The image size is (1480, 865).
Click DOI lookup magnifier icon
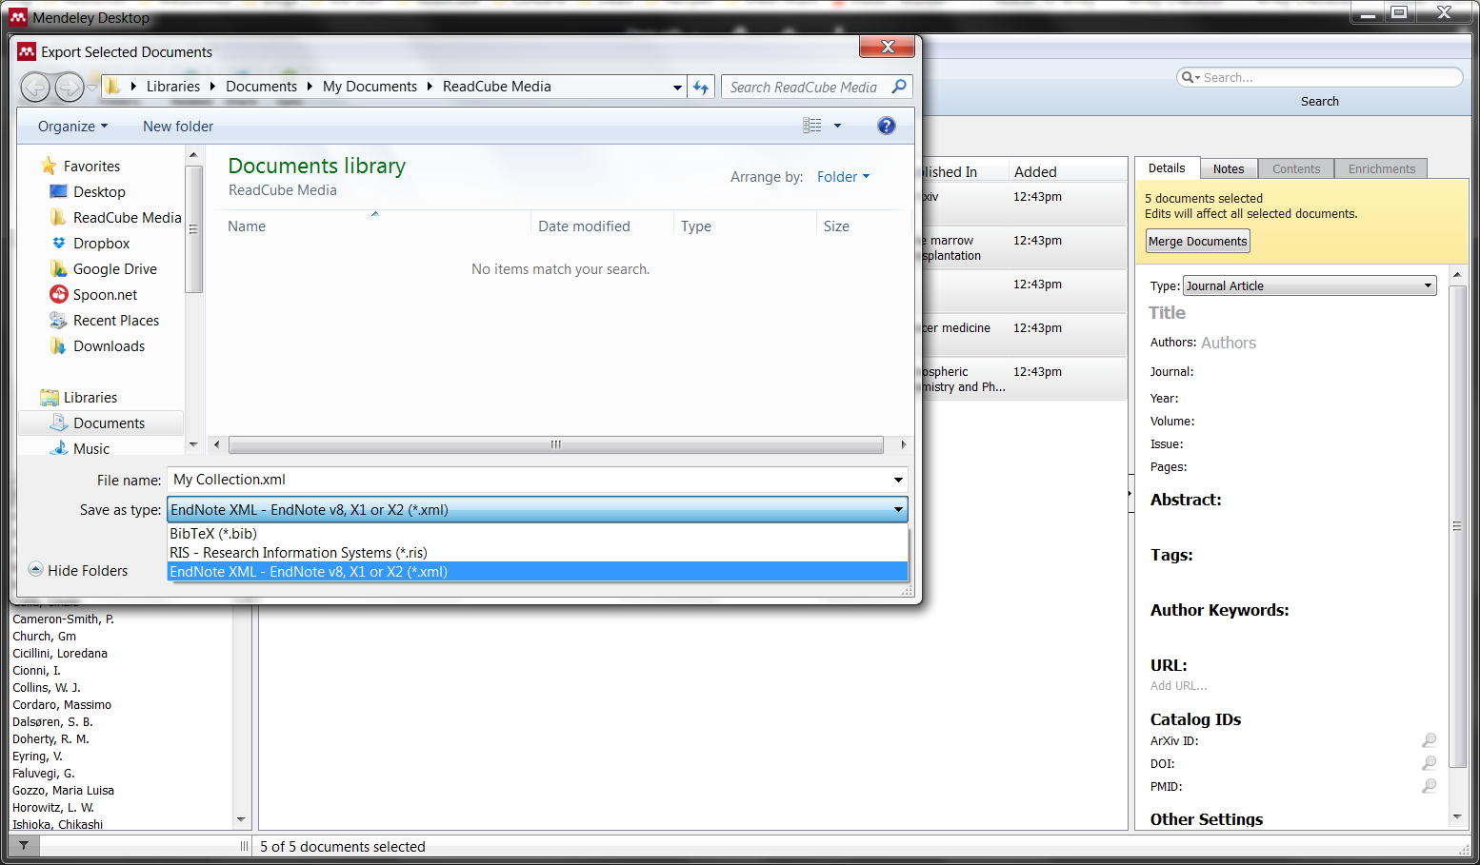(x=1429, y=763)
